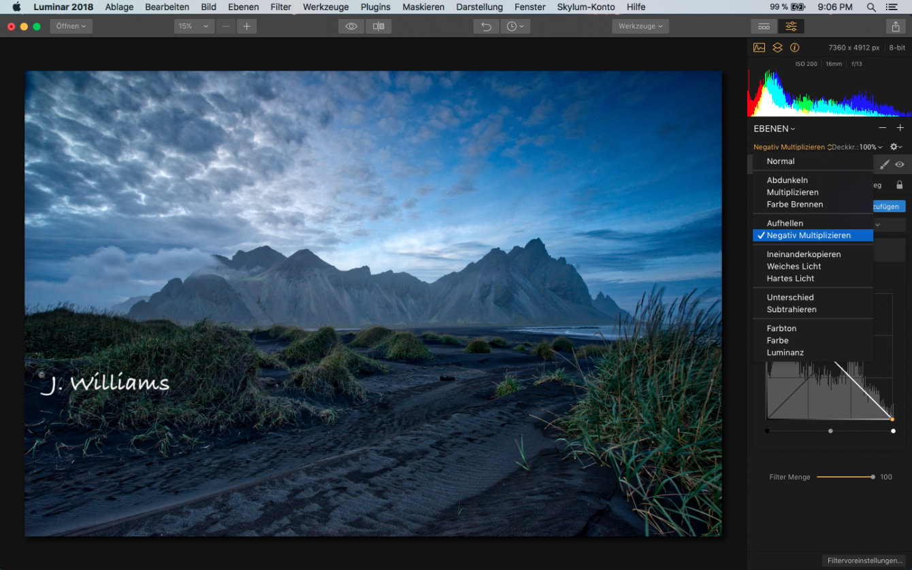Viewport: 912px width, 570px height.
Task: Click the undo arrow button
Action: pos(486,27)
